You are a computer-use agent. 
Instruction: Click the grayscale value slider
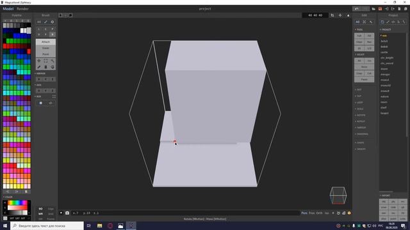click(x=17, y=213)
